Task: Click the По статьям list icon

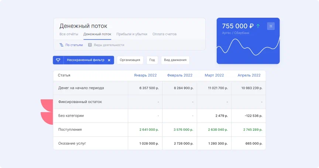Action: coord(61,45)
